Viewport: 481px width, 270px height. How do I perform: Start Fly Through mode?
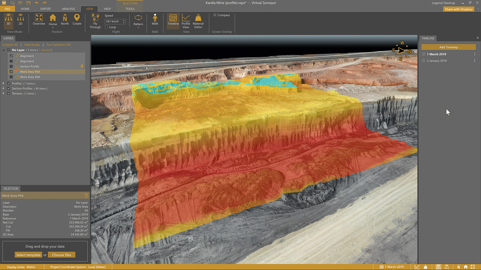95,21
